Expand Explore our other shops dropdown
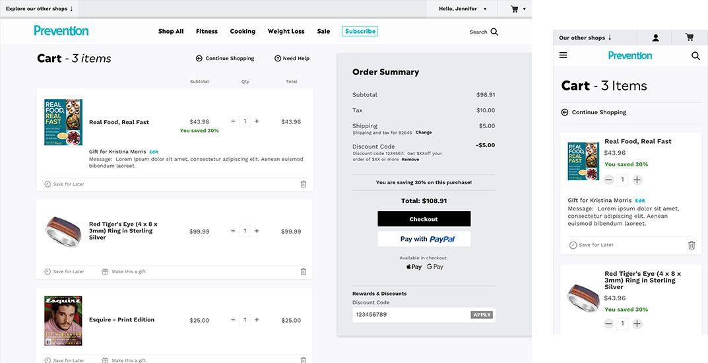The image size is (708, 363). [x=40, y=9]
